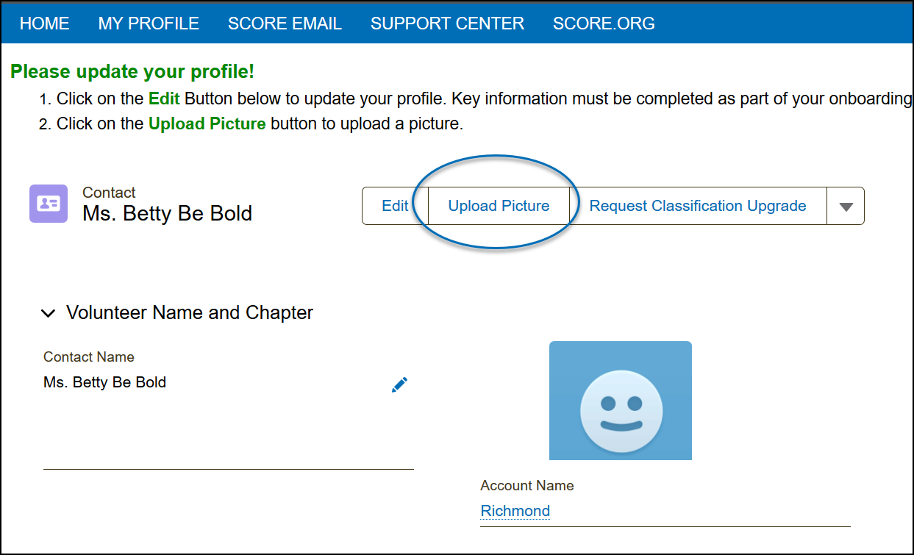Go to MY PROFILE in navigation bar

tap(149, 24)
